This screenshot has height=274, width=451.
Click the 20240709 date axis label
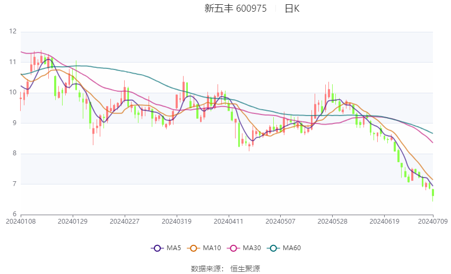[x=433, y=221]
